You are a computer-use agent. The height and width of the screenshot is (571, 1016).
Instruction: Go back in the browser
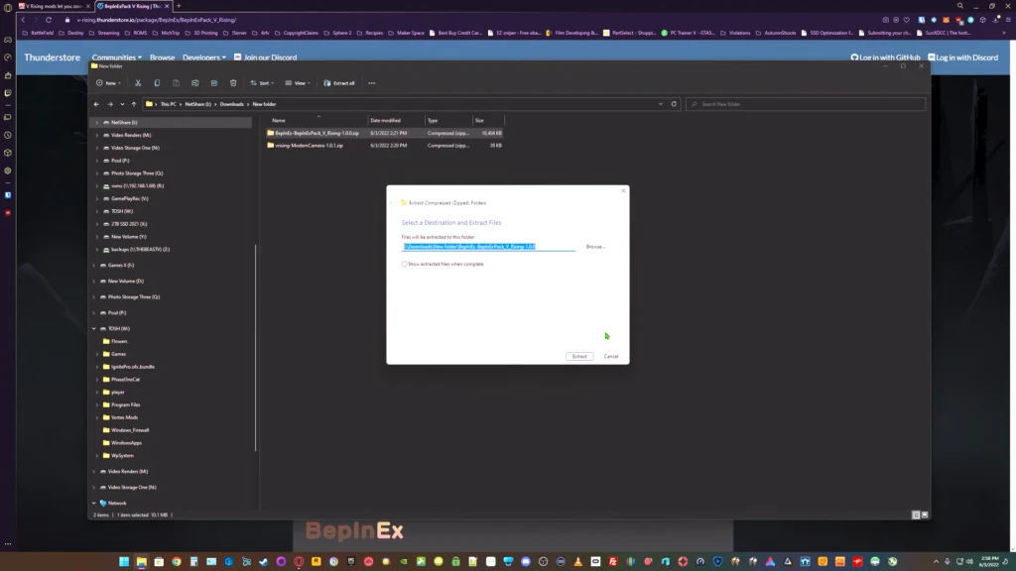point(24,20)
